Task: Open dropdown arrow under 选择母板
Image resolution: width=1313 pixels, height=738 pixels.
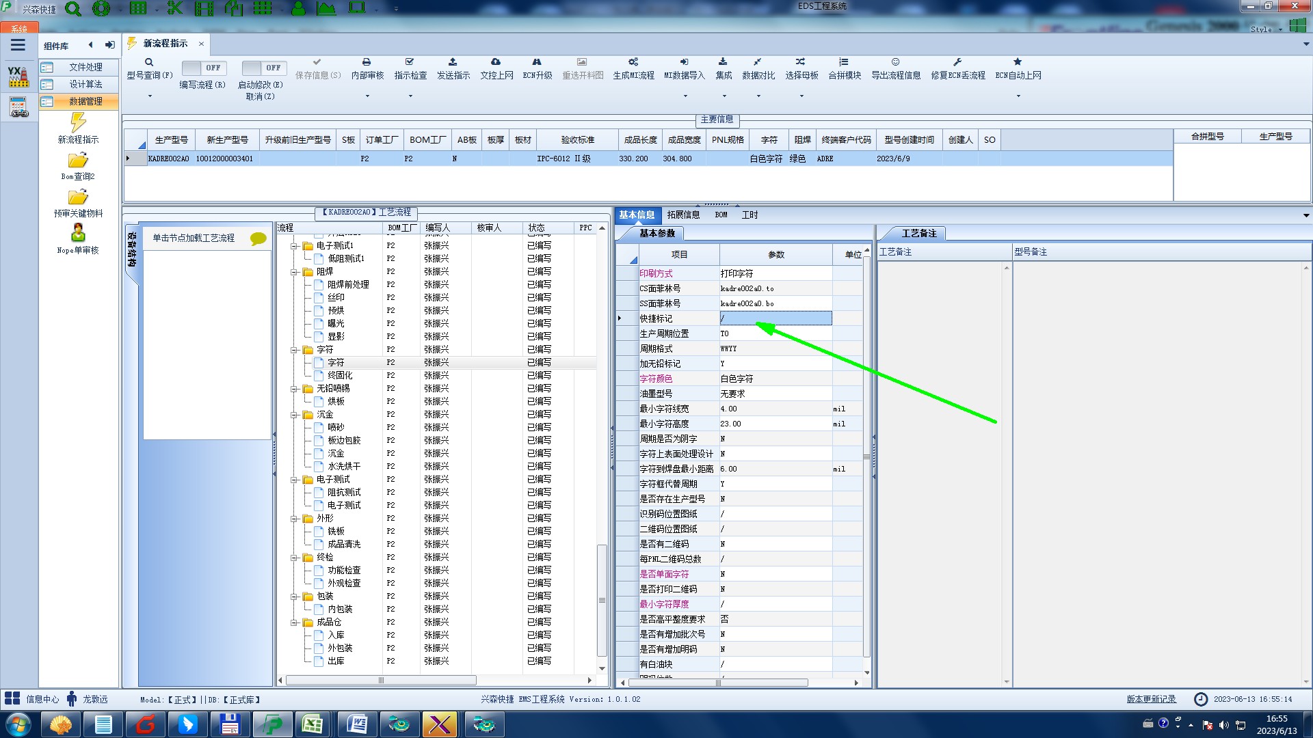Action: 801,96
